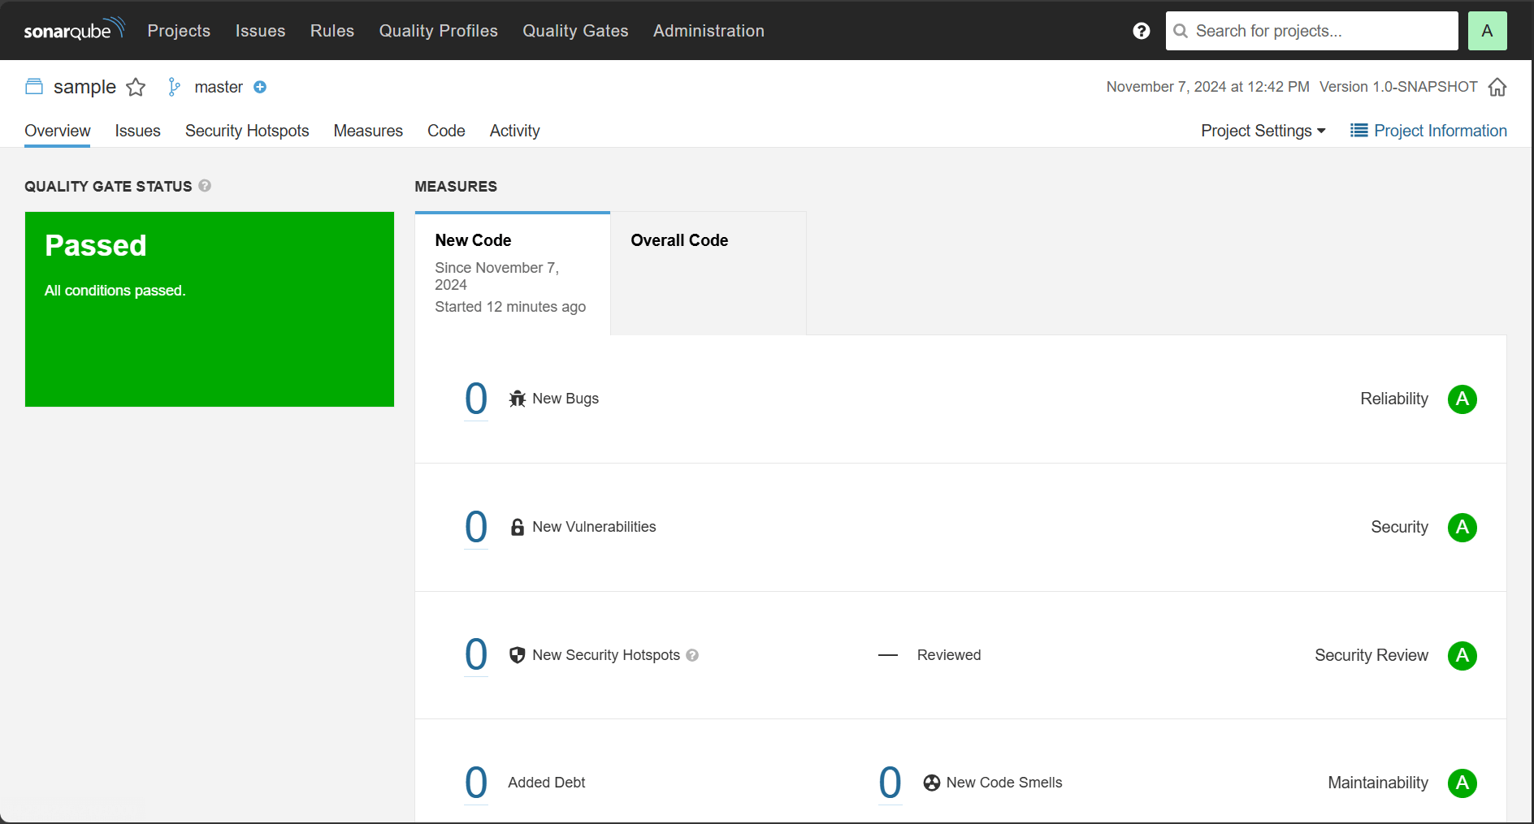Switch to the Overall Code tab
1534x824 pixels.
tap(679, 240)
